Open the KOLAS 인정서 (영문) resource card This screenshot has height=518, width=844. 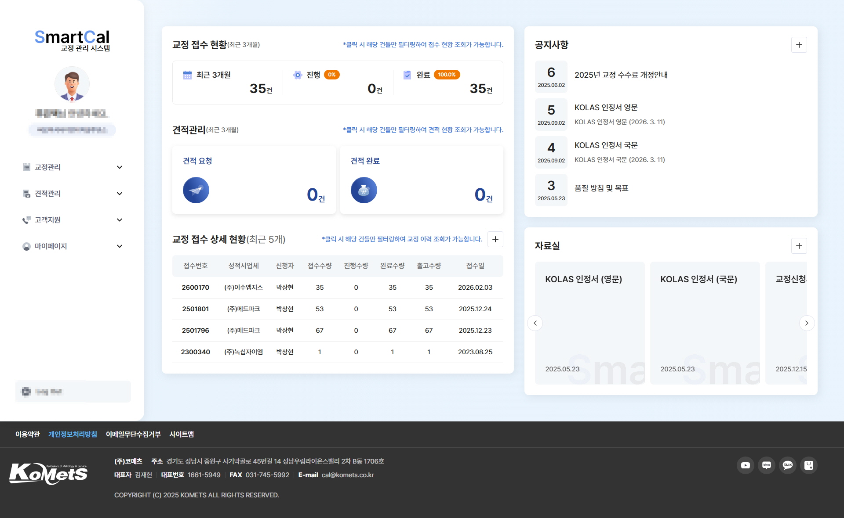pyautogui.click(x=589, y=323)
